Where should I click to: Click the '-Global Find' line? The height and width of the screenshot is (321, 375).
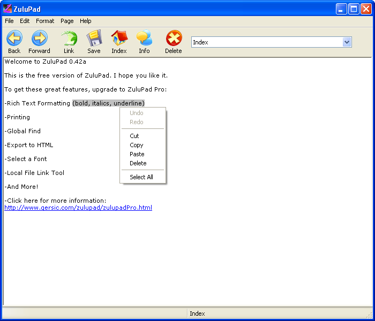(22, 131)
